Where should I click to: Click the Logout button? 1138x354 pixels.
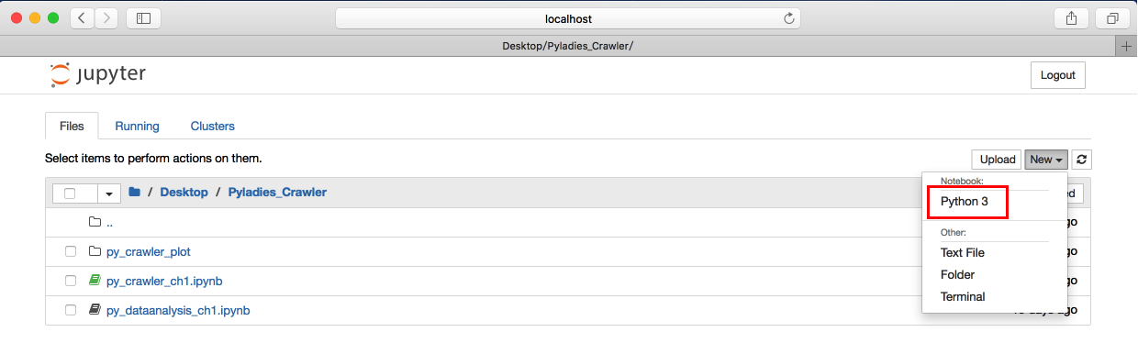1058,75
